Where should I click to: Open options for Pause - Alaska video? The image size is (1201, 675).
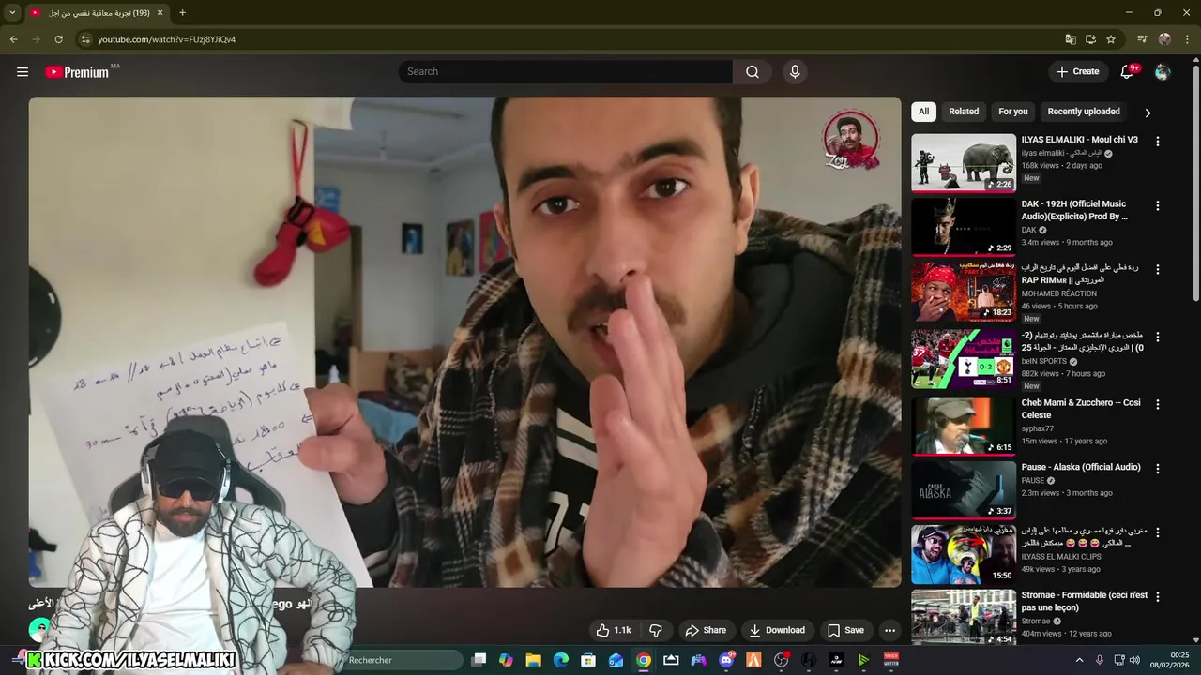click(1157, 468)
